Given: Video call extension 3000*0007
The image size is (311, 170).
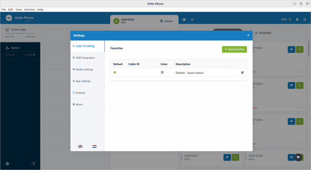Looking at the screenshot, I should click(227, 158).
